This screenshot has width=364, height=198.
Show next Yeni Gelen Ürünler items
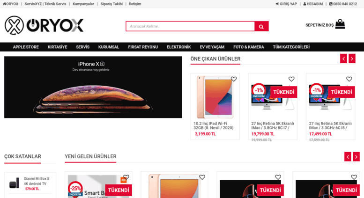coord(356,157)
